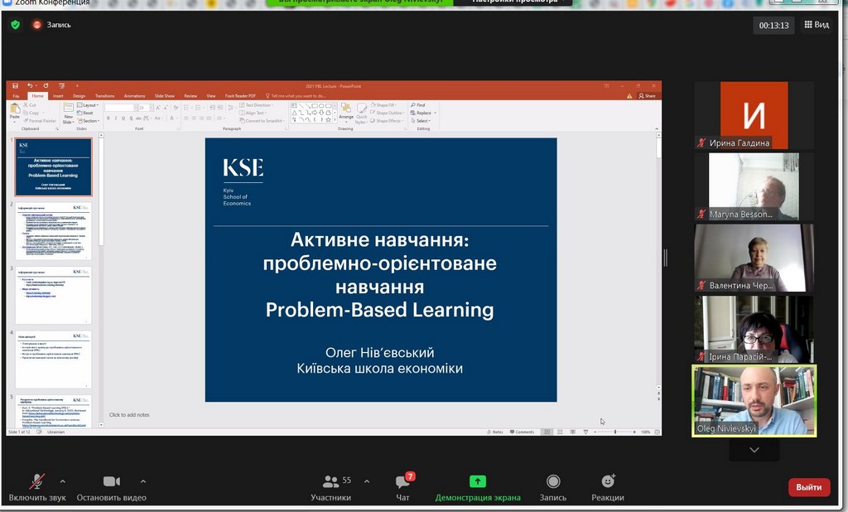Open the Reactions menu icon
This screenshot has width=848, height=512.
(x=608, y=481)
